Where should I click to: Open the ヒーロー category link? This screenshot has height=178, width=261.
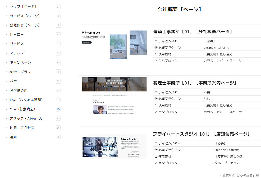pos(17,35)
